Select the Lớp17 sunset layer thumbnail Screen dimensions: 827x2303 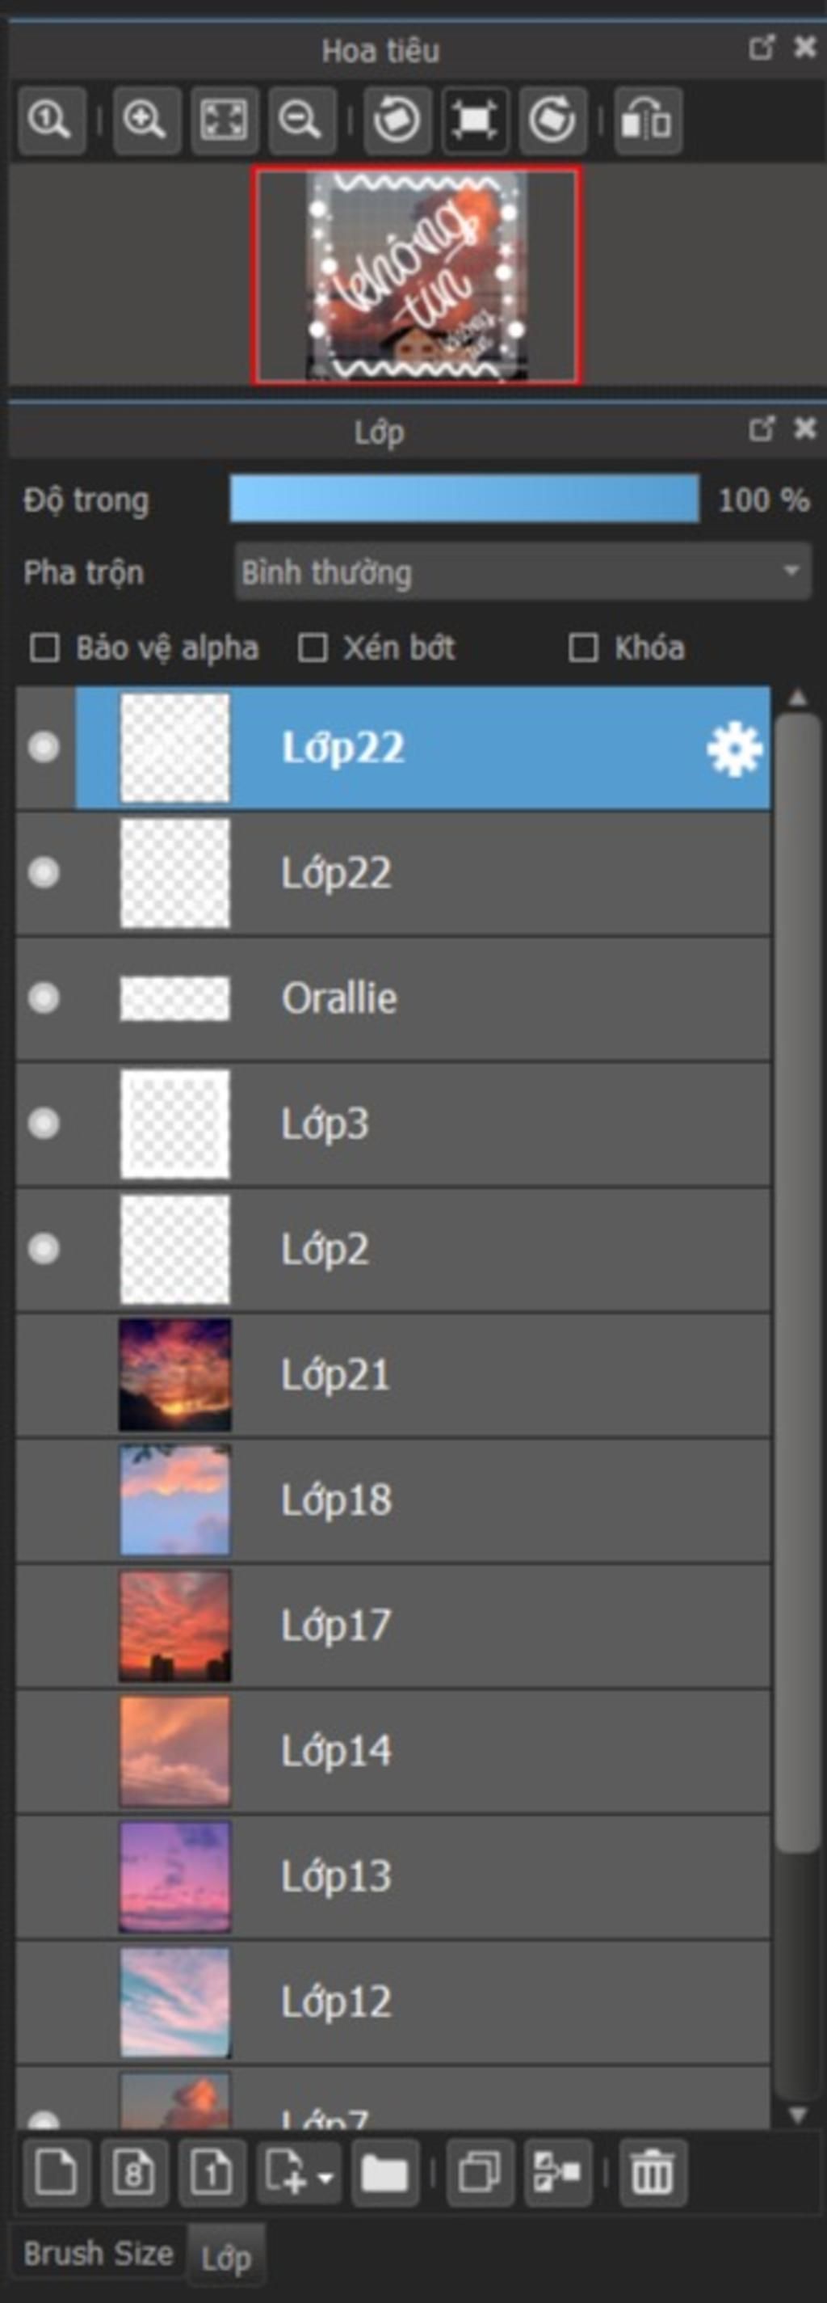click(175, 1625)
